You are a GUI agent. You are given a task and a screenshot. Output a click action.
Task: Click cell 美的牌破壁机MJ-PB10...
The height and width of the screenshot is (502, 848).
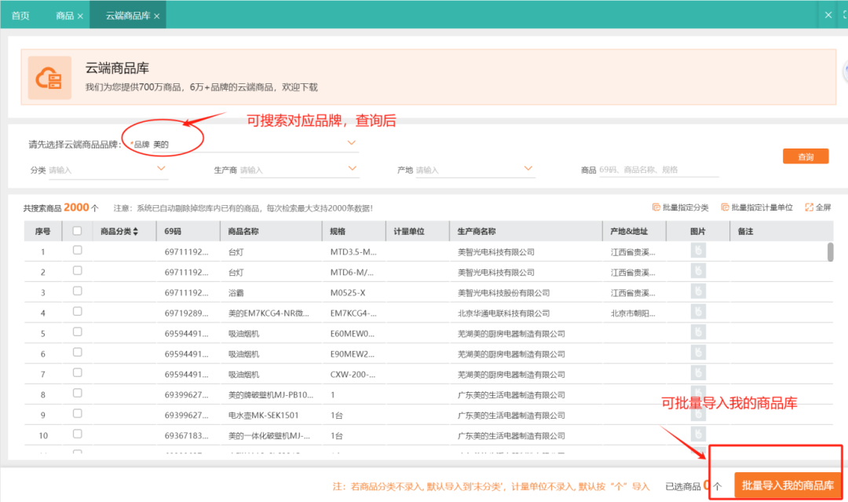[270, 395]
